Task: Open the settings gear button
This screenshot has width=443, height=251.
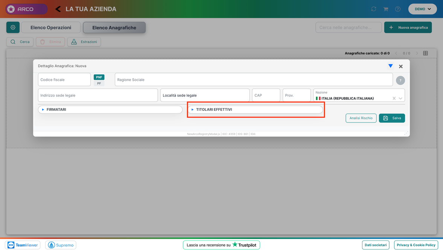Action: pos(13,27)
